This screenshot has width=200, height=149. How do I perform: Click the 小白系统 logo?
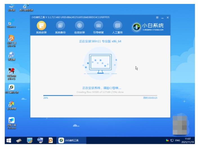click(148, 27)
